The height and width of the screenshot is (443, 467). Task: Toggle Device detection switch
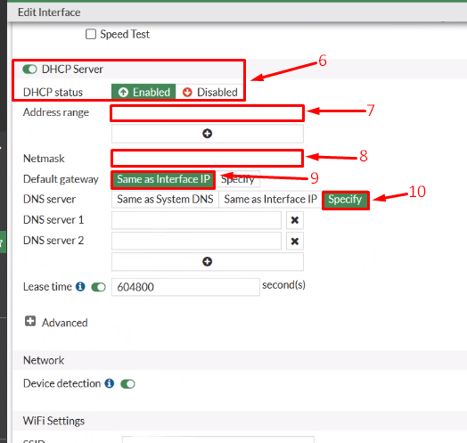(127, 383)
